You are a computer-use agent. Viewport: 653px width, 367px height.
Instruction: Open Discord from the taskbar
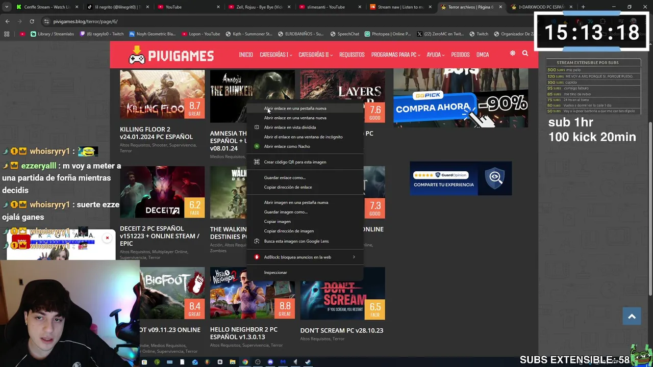click(x=270, y=362)
